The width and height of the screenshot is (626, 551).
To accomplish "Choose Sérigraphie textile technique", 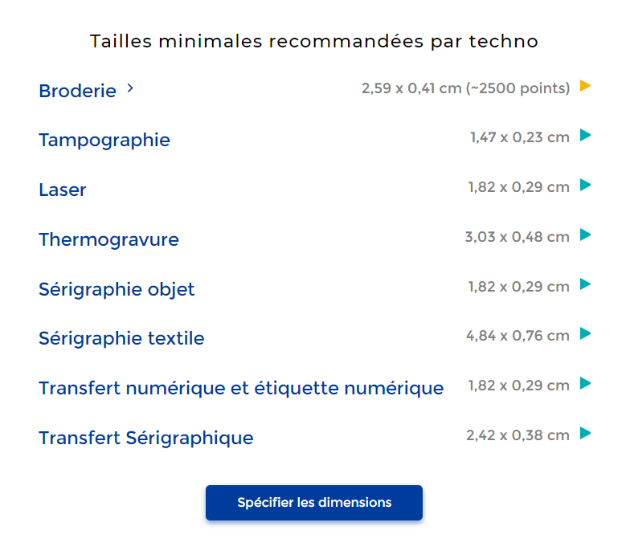I will coord(121,339).
